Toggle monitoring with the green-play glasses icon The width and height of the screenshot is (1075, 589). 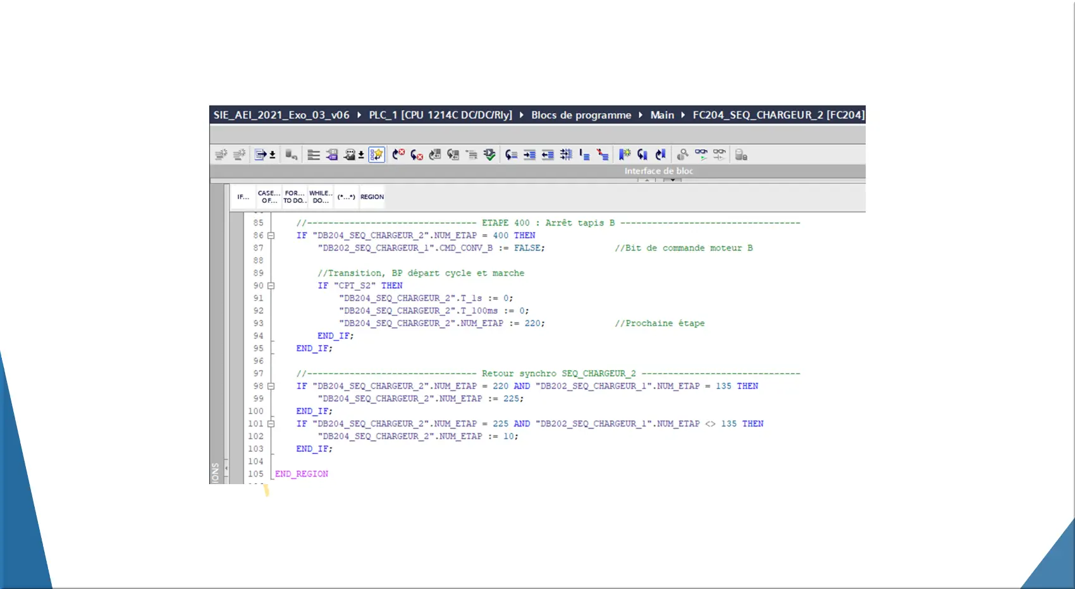701,154
